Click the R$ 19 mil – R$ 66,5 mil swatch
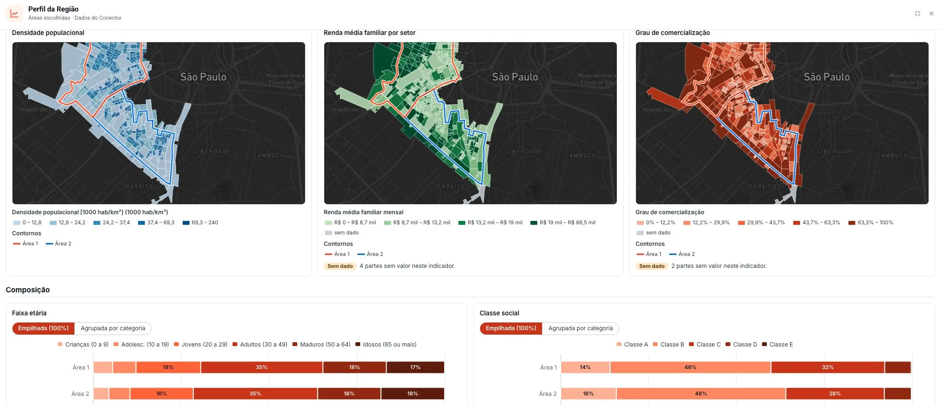This screenshot has width=942, height=405. tap(534, 223)
